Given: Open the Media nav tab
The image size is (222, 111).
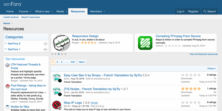Looking at the screenshot, I should [60, 11].
